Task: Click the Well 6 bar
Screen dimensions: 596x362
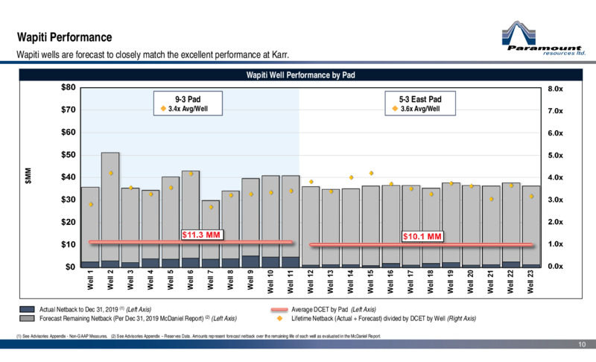Action: (191, 219)
